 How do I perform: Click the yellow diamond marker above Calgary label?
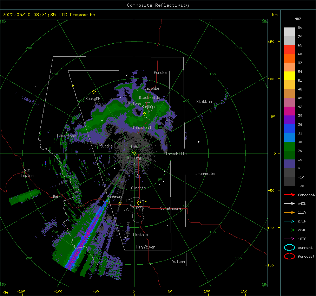139,203
